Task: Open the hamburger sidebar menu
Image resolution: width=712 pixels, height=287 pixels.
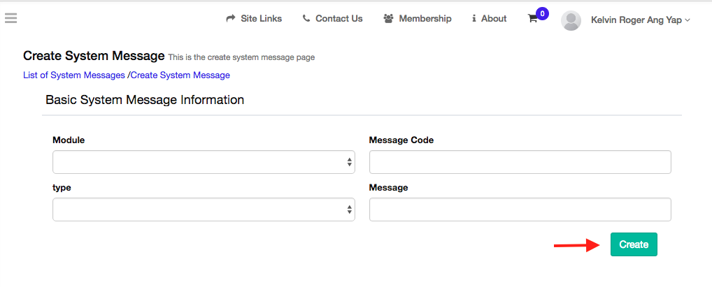Action: pos(10,18)
